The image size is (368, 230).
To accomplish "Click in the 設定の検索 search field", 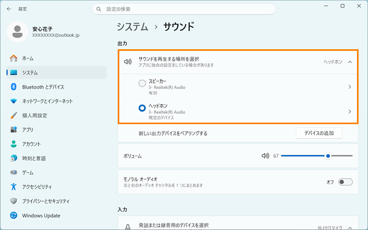I will [x=184, y=9].
